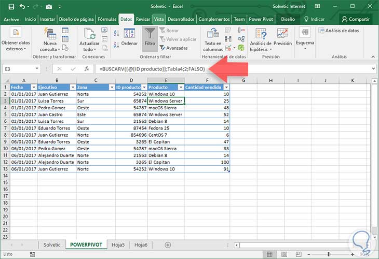The width and height of the screenshot is (379, 259).
Task: Open the Fórmulas ribbon tab
Action: 107,19
